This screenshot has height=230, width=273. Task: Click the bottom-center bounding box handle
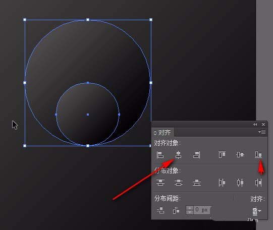(x=88, y=146)
